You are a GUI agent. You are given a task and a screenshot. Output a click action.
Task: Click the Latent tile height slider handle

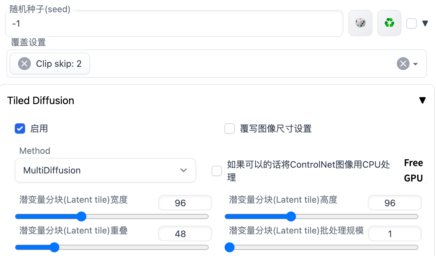(291, 216)
